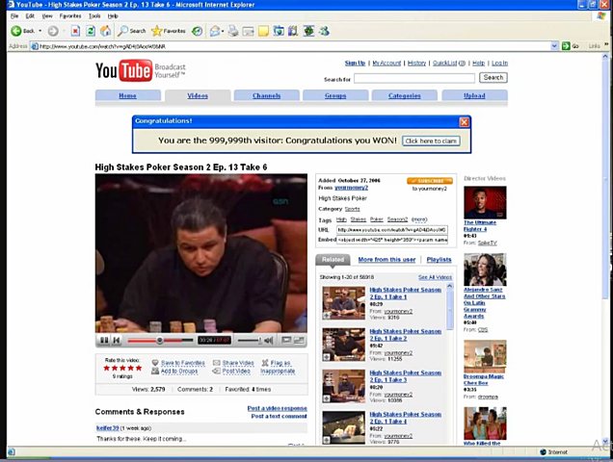Click the YouTube search input field
This screenshot has width=613, height=462.
click(414, 78)
